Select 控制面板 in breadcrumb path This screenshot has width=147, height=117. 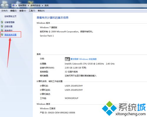(x=22, y=6)
